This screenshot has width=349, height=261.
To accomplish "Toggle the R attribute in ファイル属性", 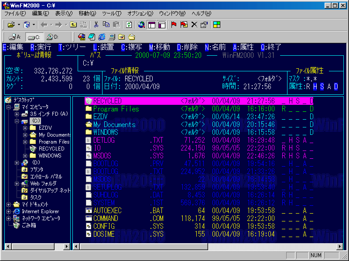I will tap(308, 87).
